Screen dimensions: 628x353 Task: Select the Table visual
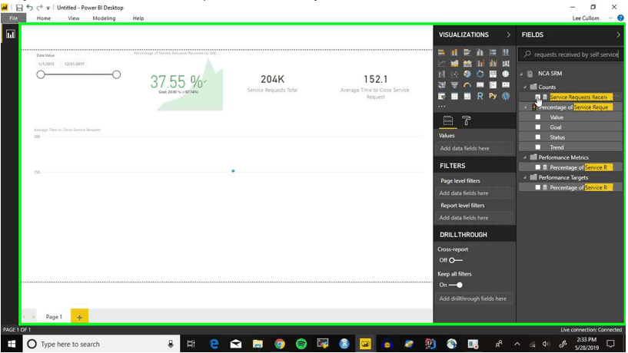coord(454,96)
